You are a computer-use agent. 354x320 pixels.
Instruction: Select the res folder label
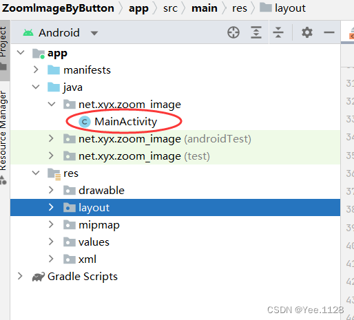[x=71, y=173]
